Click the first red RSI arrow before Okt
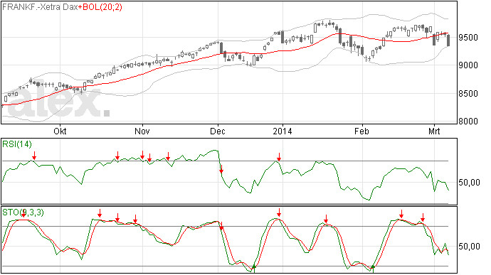491x275 pixels. 34,156
